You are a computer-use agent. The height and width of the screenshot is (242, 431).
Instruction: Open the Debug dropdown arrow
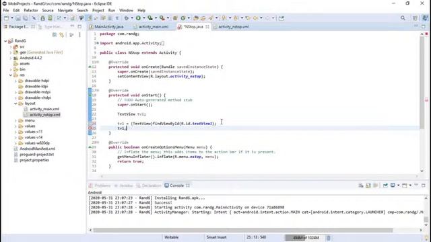132,18
